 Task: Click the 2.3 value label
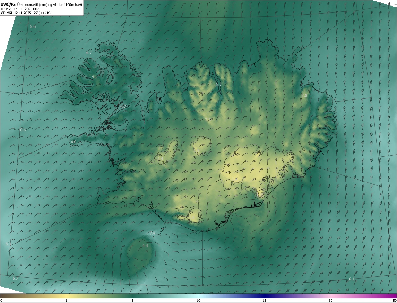coord(208,120)
